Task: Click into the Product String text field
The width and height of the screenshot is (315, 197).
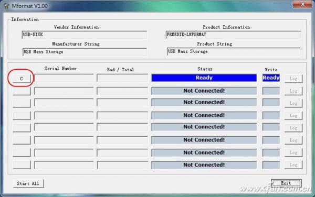Action: click(x=234, y=51)
